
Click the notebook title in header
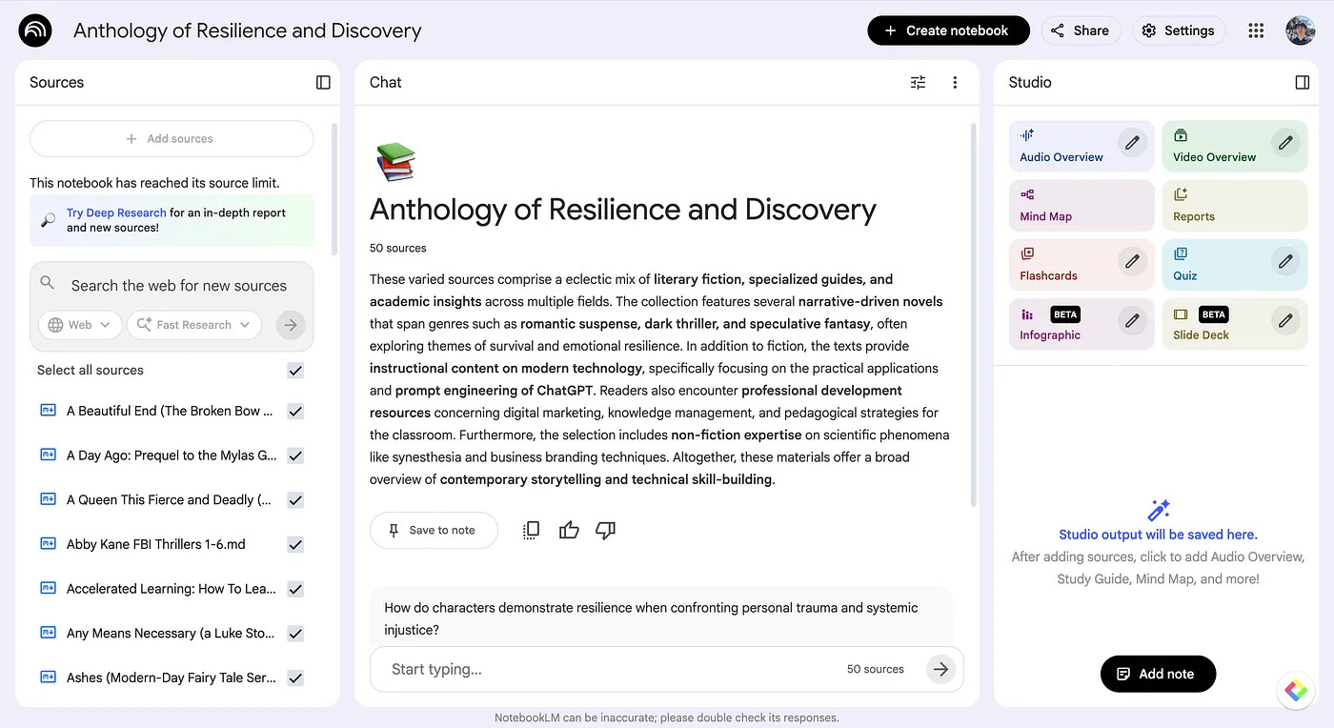coord(248,30)
